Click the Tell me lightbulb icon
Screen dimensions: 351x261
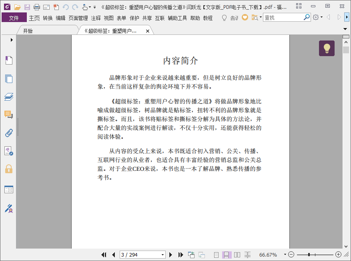click(224, 18)
